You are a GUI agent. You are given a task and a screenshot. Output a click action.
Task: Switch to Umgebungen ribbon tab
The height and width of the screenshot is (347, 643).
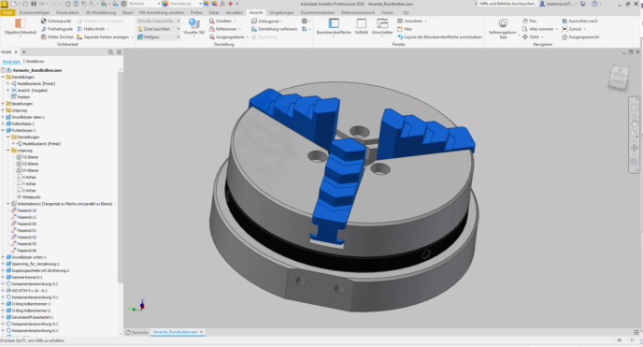(281, 13)
